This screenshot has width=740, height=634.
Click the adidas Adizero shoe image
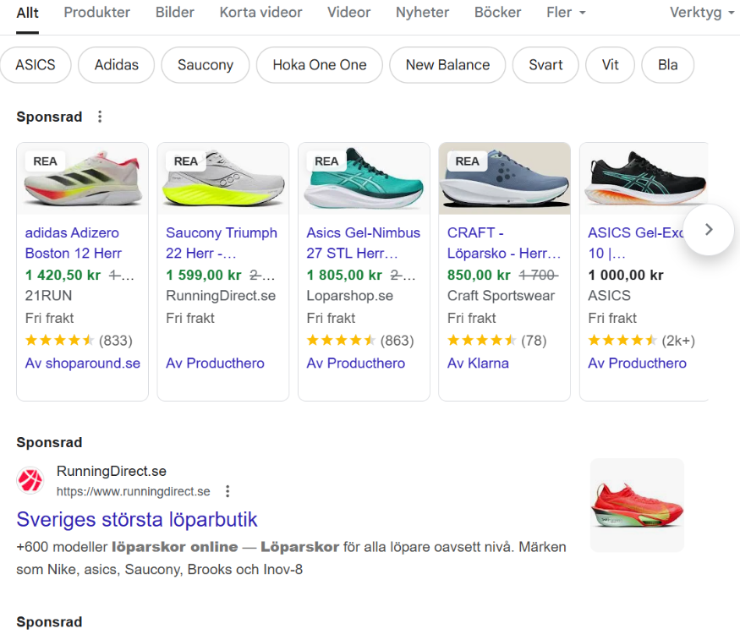[83, 178]
